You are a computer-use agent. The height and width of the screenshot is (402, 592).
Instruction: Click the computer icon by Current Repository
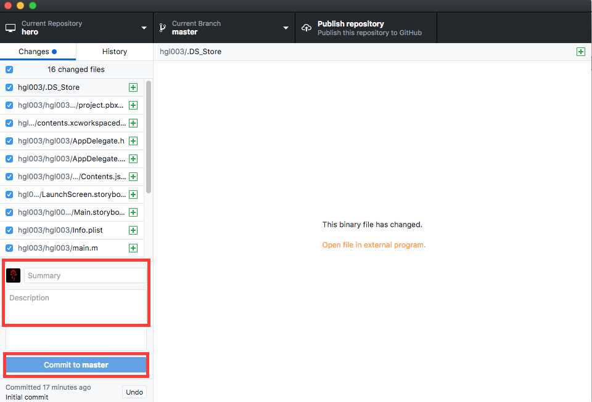(10, 28)
